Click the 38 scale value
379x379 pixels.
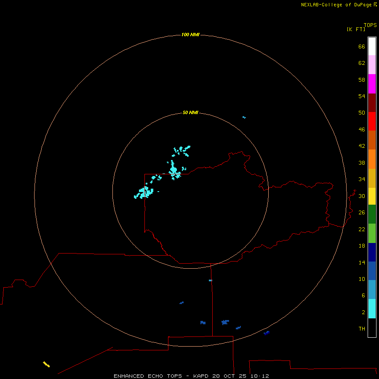[x=362, y=163]
